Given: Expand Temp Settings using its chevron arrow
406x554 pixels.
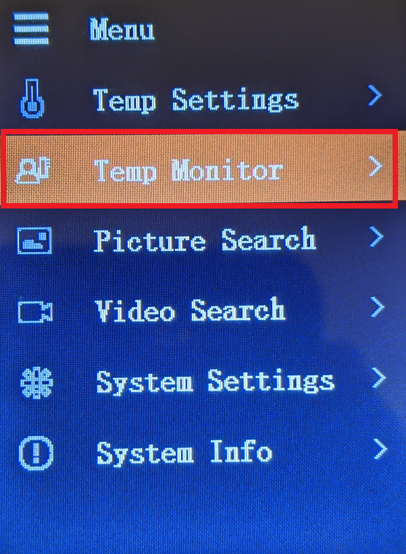Looking at the screenshot, I should [374, 95].
